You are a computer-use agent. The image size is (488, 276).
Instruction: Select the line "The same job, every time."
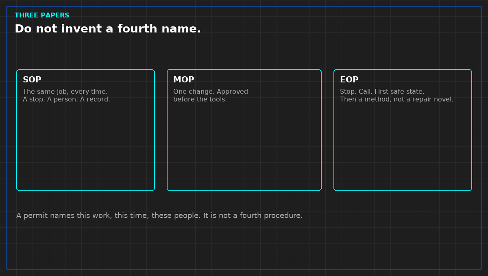[x=65, y=92]
